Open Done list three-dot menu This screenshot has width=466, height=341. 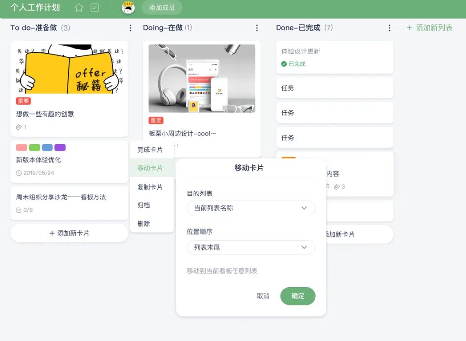390,28
